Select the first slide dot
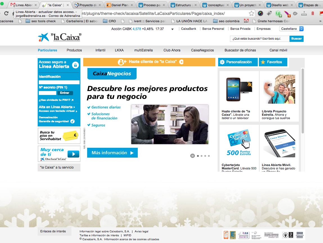 pos(198,156)
